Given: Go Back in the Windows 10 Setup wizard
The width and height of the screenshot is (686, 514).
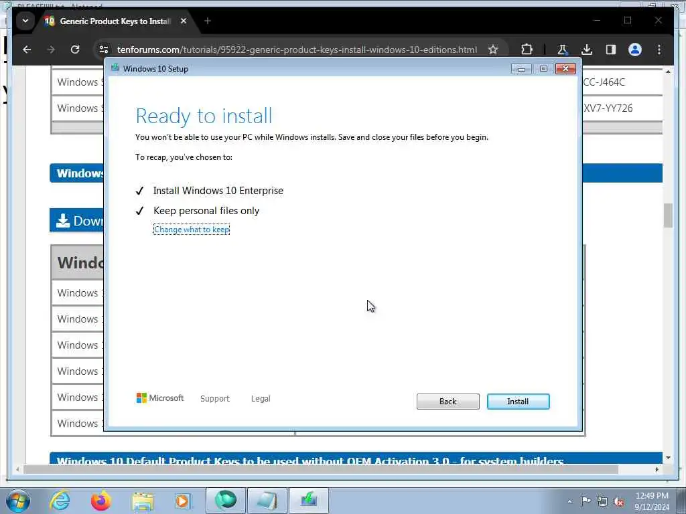Looking at the screenshot, I should point(448,402).
